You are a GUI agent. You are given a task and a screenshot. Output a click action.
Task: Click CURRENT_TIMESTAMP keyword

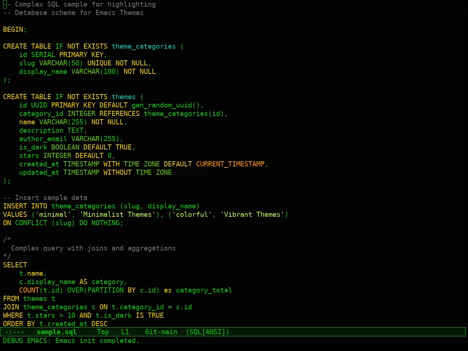click(x=230, y=164)
